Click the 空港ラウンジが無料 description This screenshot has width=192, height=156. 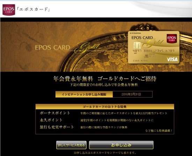tap(104, 127)
